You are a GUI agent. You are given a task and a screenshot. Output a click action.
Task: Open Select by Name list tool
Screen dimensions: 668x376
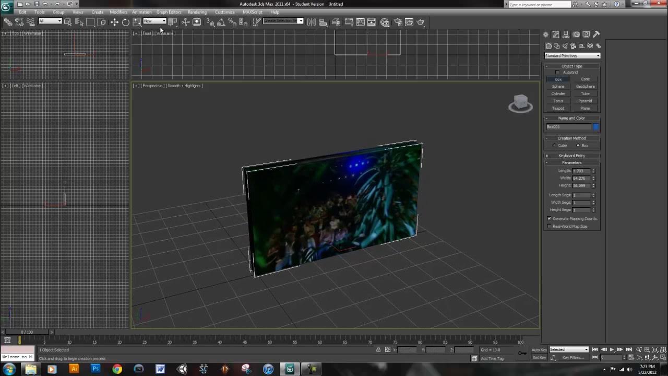(x=79, y=22)
